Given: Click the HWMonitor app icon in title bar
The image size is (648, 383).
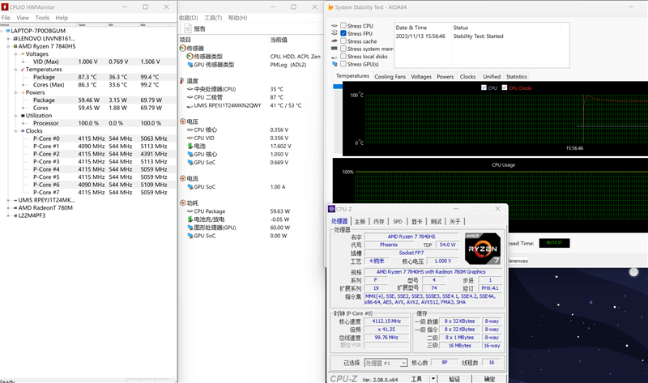Looking at the screenshot, I should [x=5, y=7].
